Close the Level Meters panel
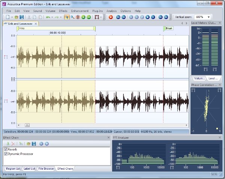 coord(220,23)
